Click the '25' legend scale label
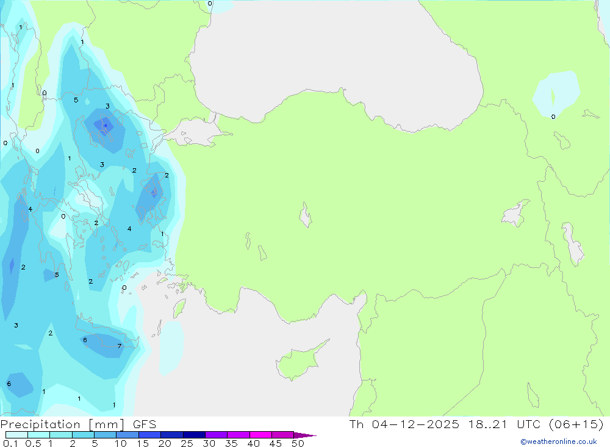This screenshot has width=610, height=447. coord(187,443)
